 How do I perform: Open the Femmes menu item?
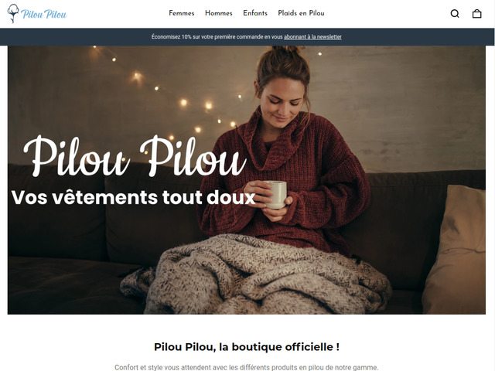(x=182, y=13)
